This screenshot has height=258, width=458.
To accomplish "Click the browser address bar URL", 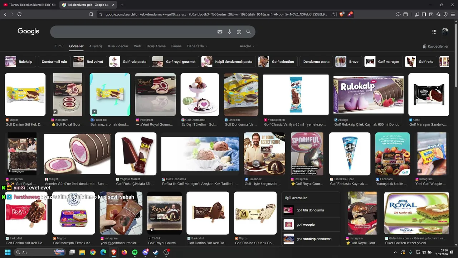I will click(216, 14).
